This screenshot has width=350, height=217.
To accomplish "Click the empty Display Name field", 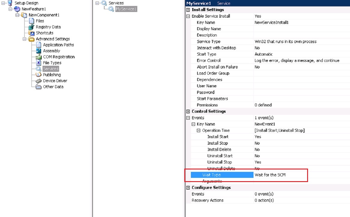I will coord(300,29).
